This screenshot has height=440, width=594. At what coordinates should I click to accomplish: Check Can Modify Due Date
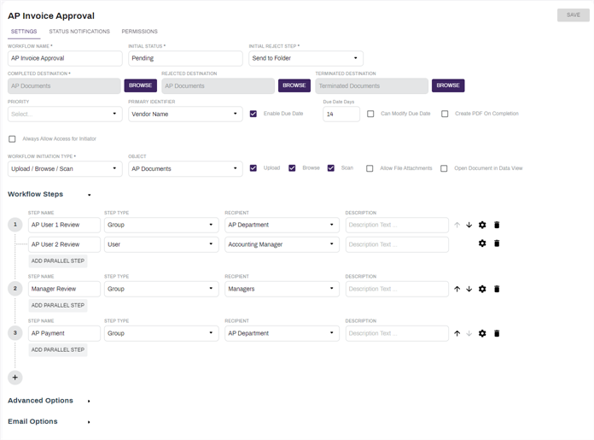pyautogui.click(x=370, y=114)
